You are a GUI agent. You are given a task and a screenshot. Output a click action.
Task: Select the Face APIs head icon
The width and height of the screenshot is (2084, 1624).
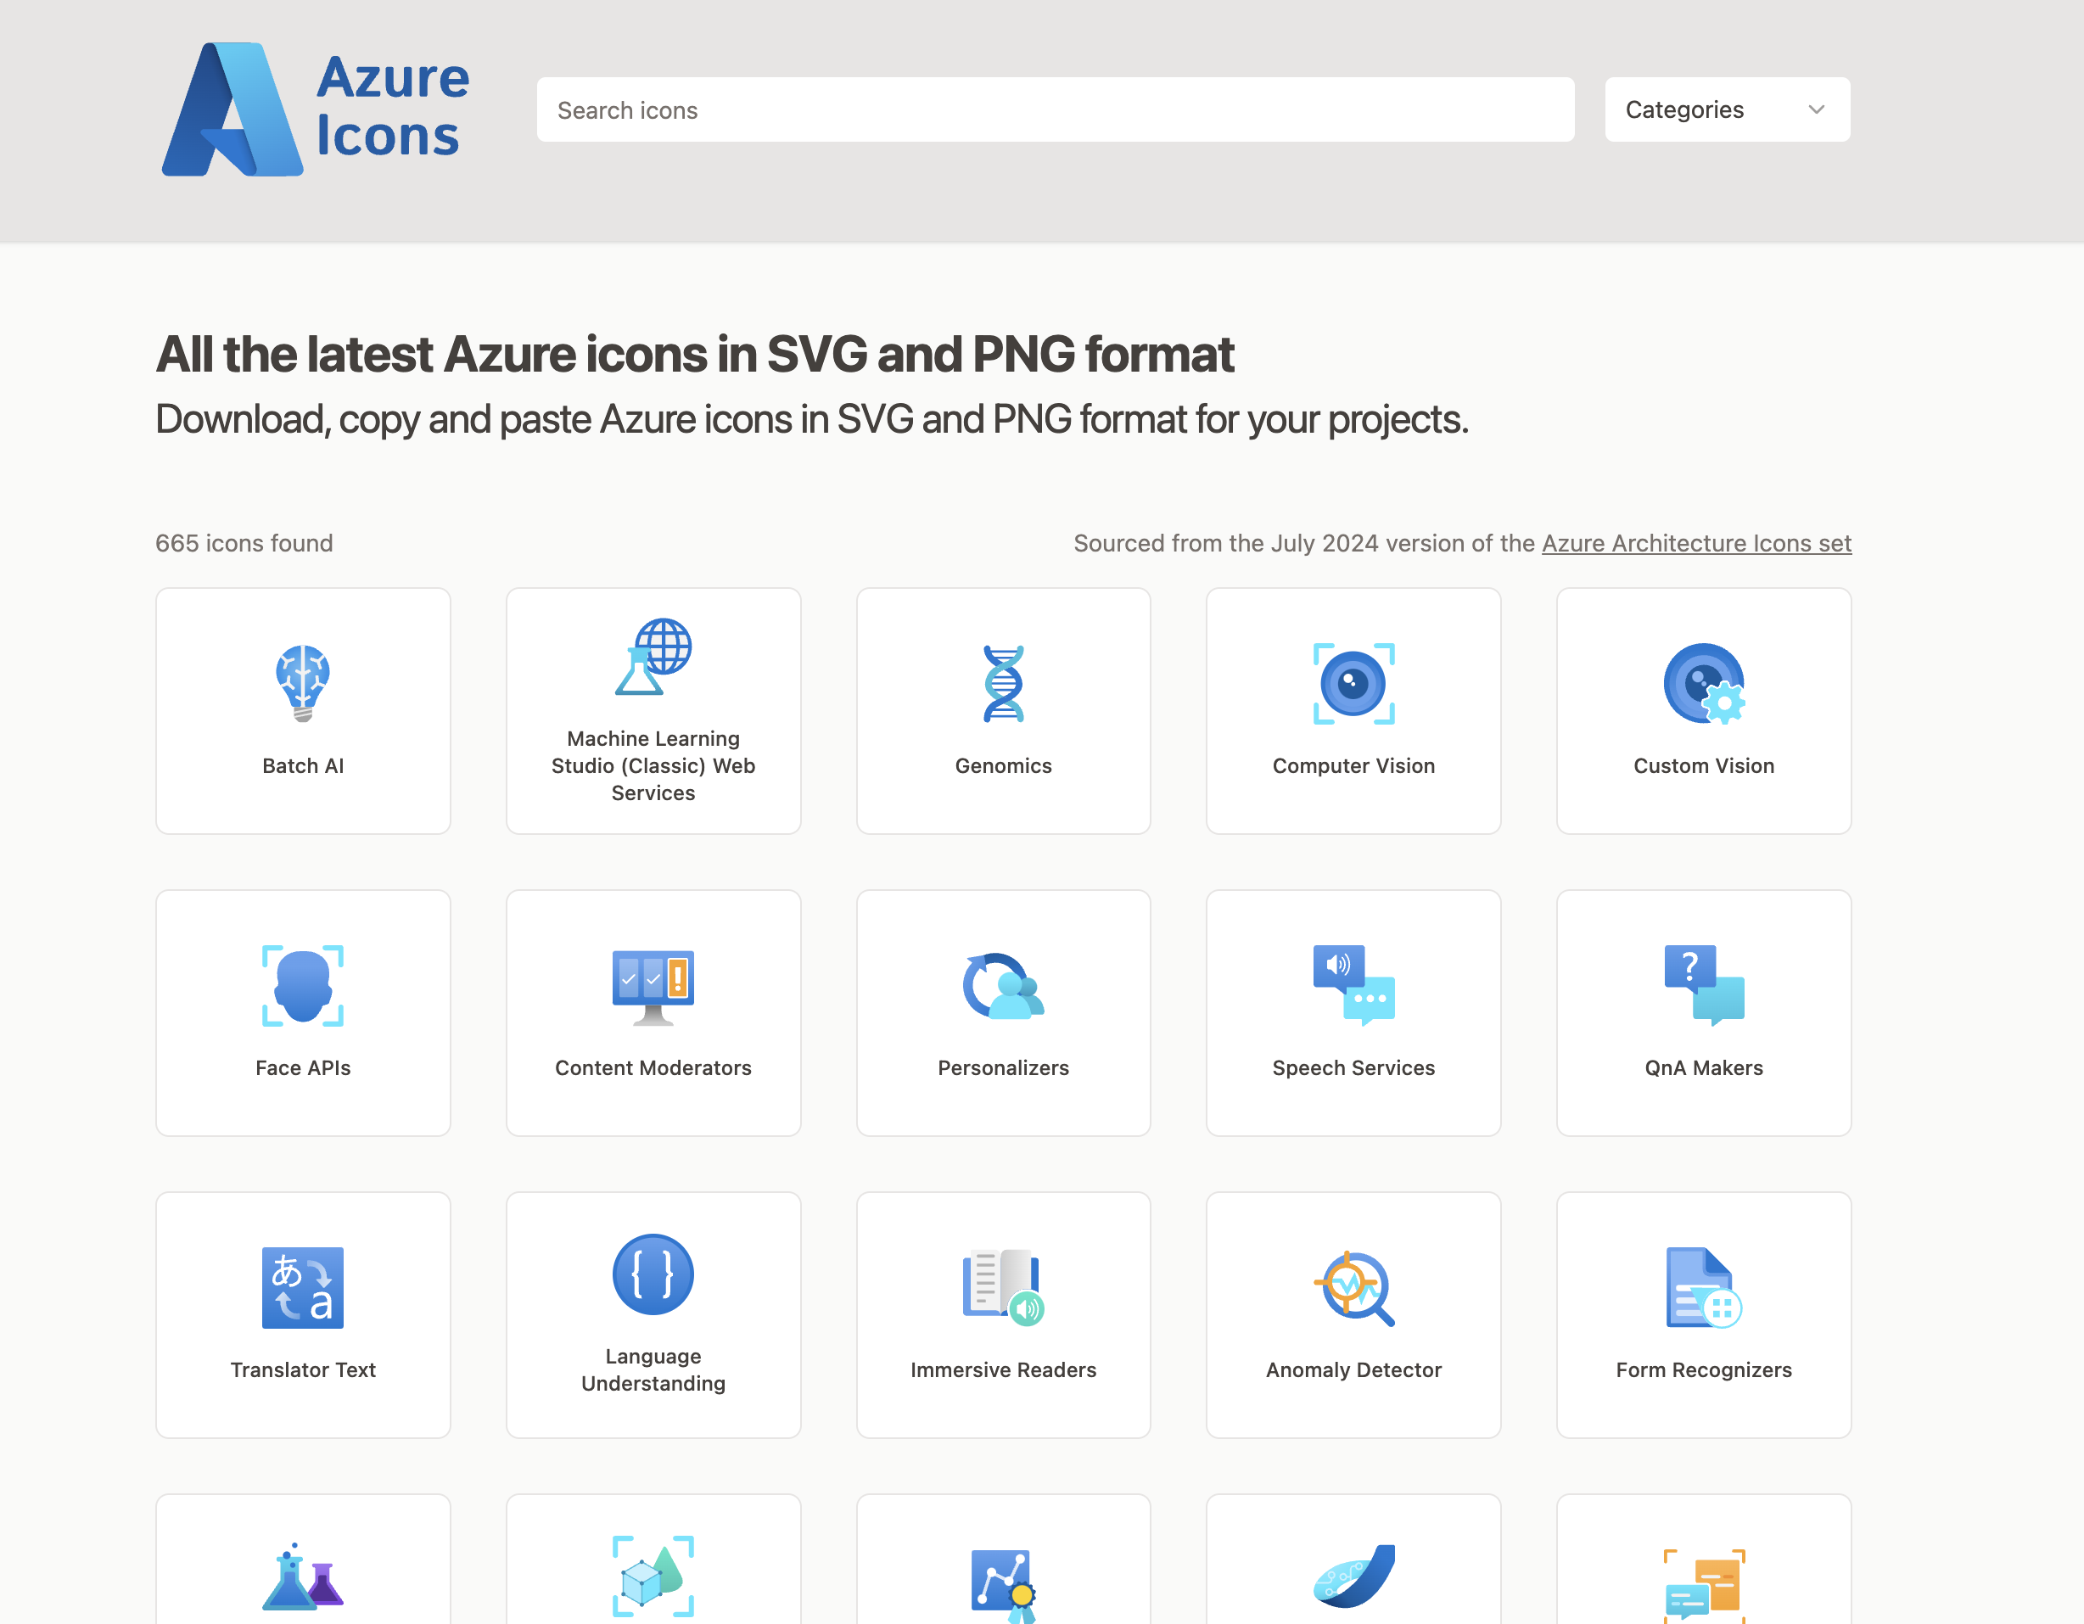pyautogui.click(x=304, y=986)
